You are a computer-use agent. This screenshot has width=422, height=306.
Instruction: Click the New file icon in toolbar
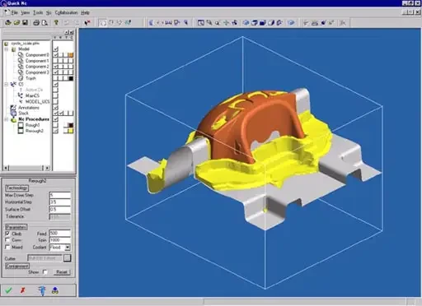point(8,23)
